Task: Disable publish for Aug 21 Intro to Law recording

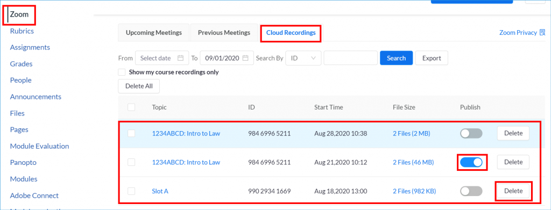Action: tap(471, 162)
